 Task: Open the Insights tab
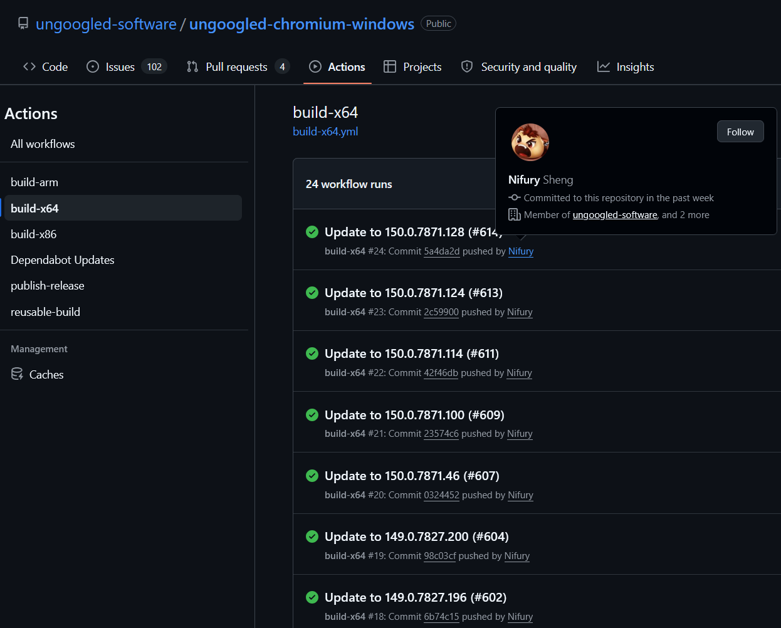point(626,66)
